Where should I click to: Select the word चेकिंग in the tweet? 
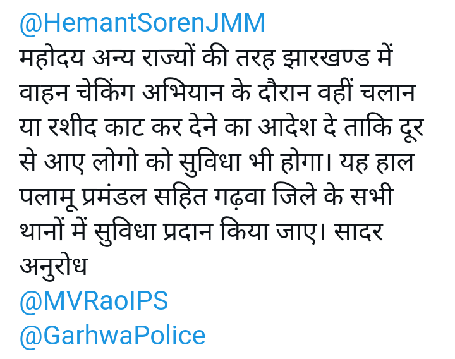point(106,91)
